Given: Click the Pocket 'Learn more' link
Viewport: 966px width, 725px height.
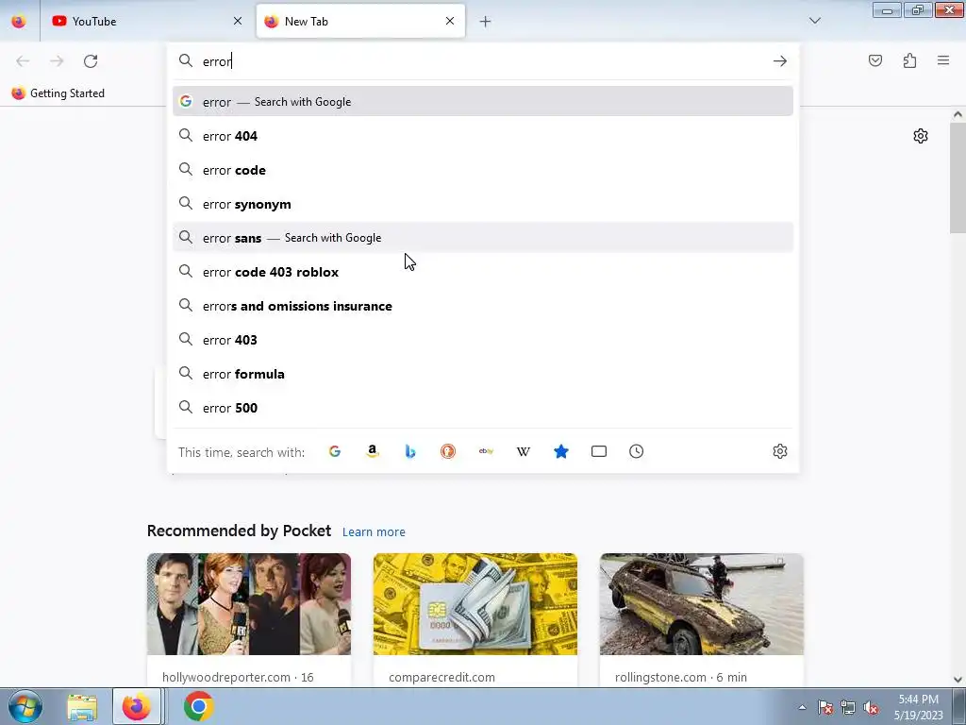Looking at the screenshot, I should pyautogui.click(x=374, y=531).
